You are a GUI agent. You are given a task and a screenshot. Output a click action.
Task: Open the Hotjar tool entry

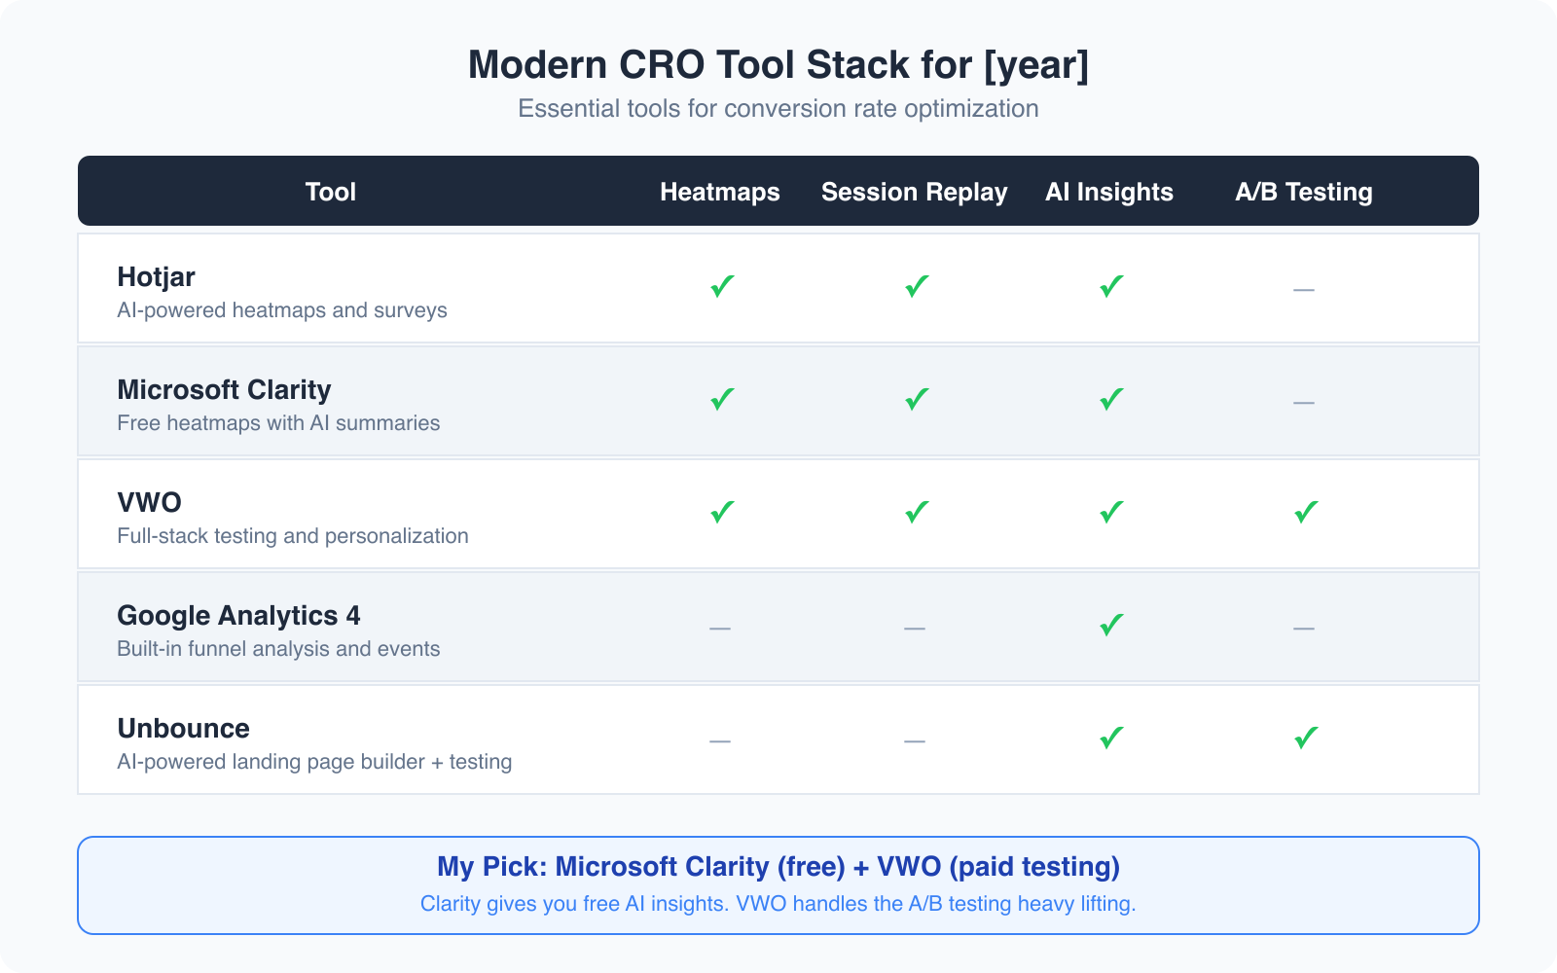[156, 276]
